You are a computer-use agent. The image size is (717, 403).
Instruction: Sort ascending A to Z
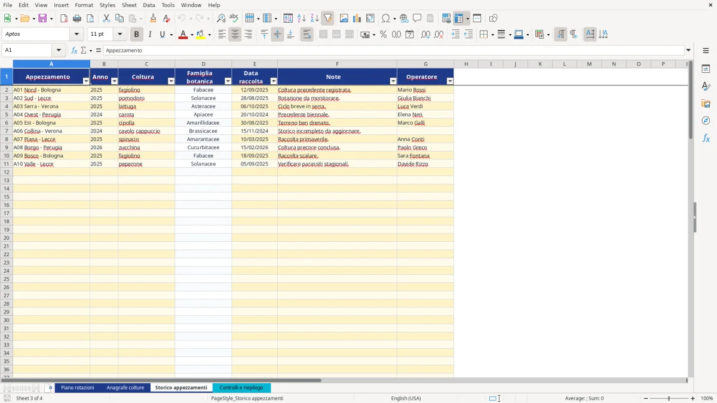click(x=302, y=19)
